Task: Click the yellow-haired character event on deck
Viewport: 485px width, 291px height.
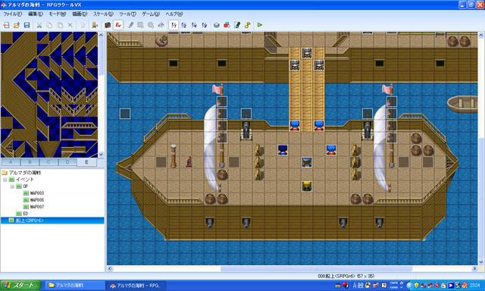Action: coord(307,186)
